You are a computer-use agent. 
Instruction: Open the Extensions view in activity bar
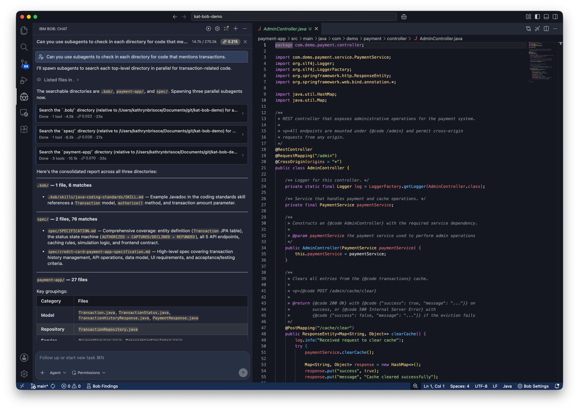point(24,129)
